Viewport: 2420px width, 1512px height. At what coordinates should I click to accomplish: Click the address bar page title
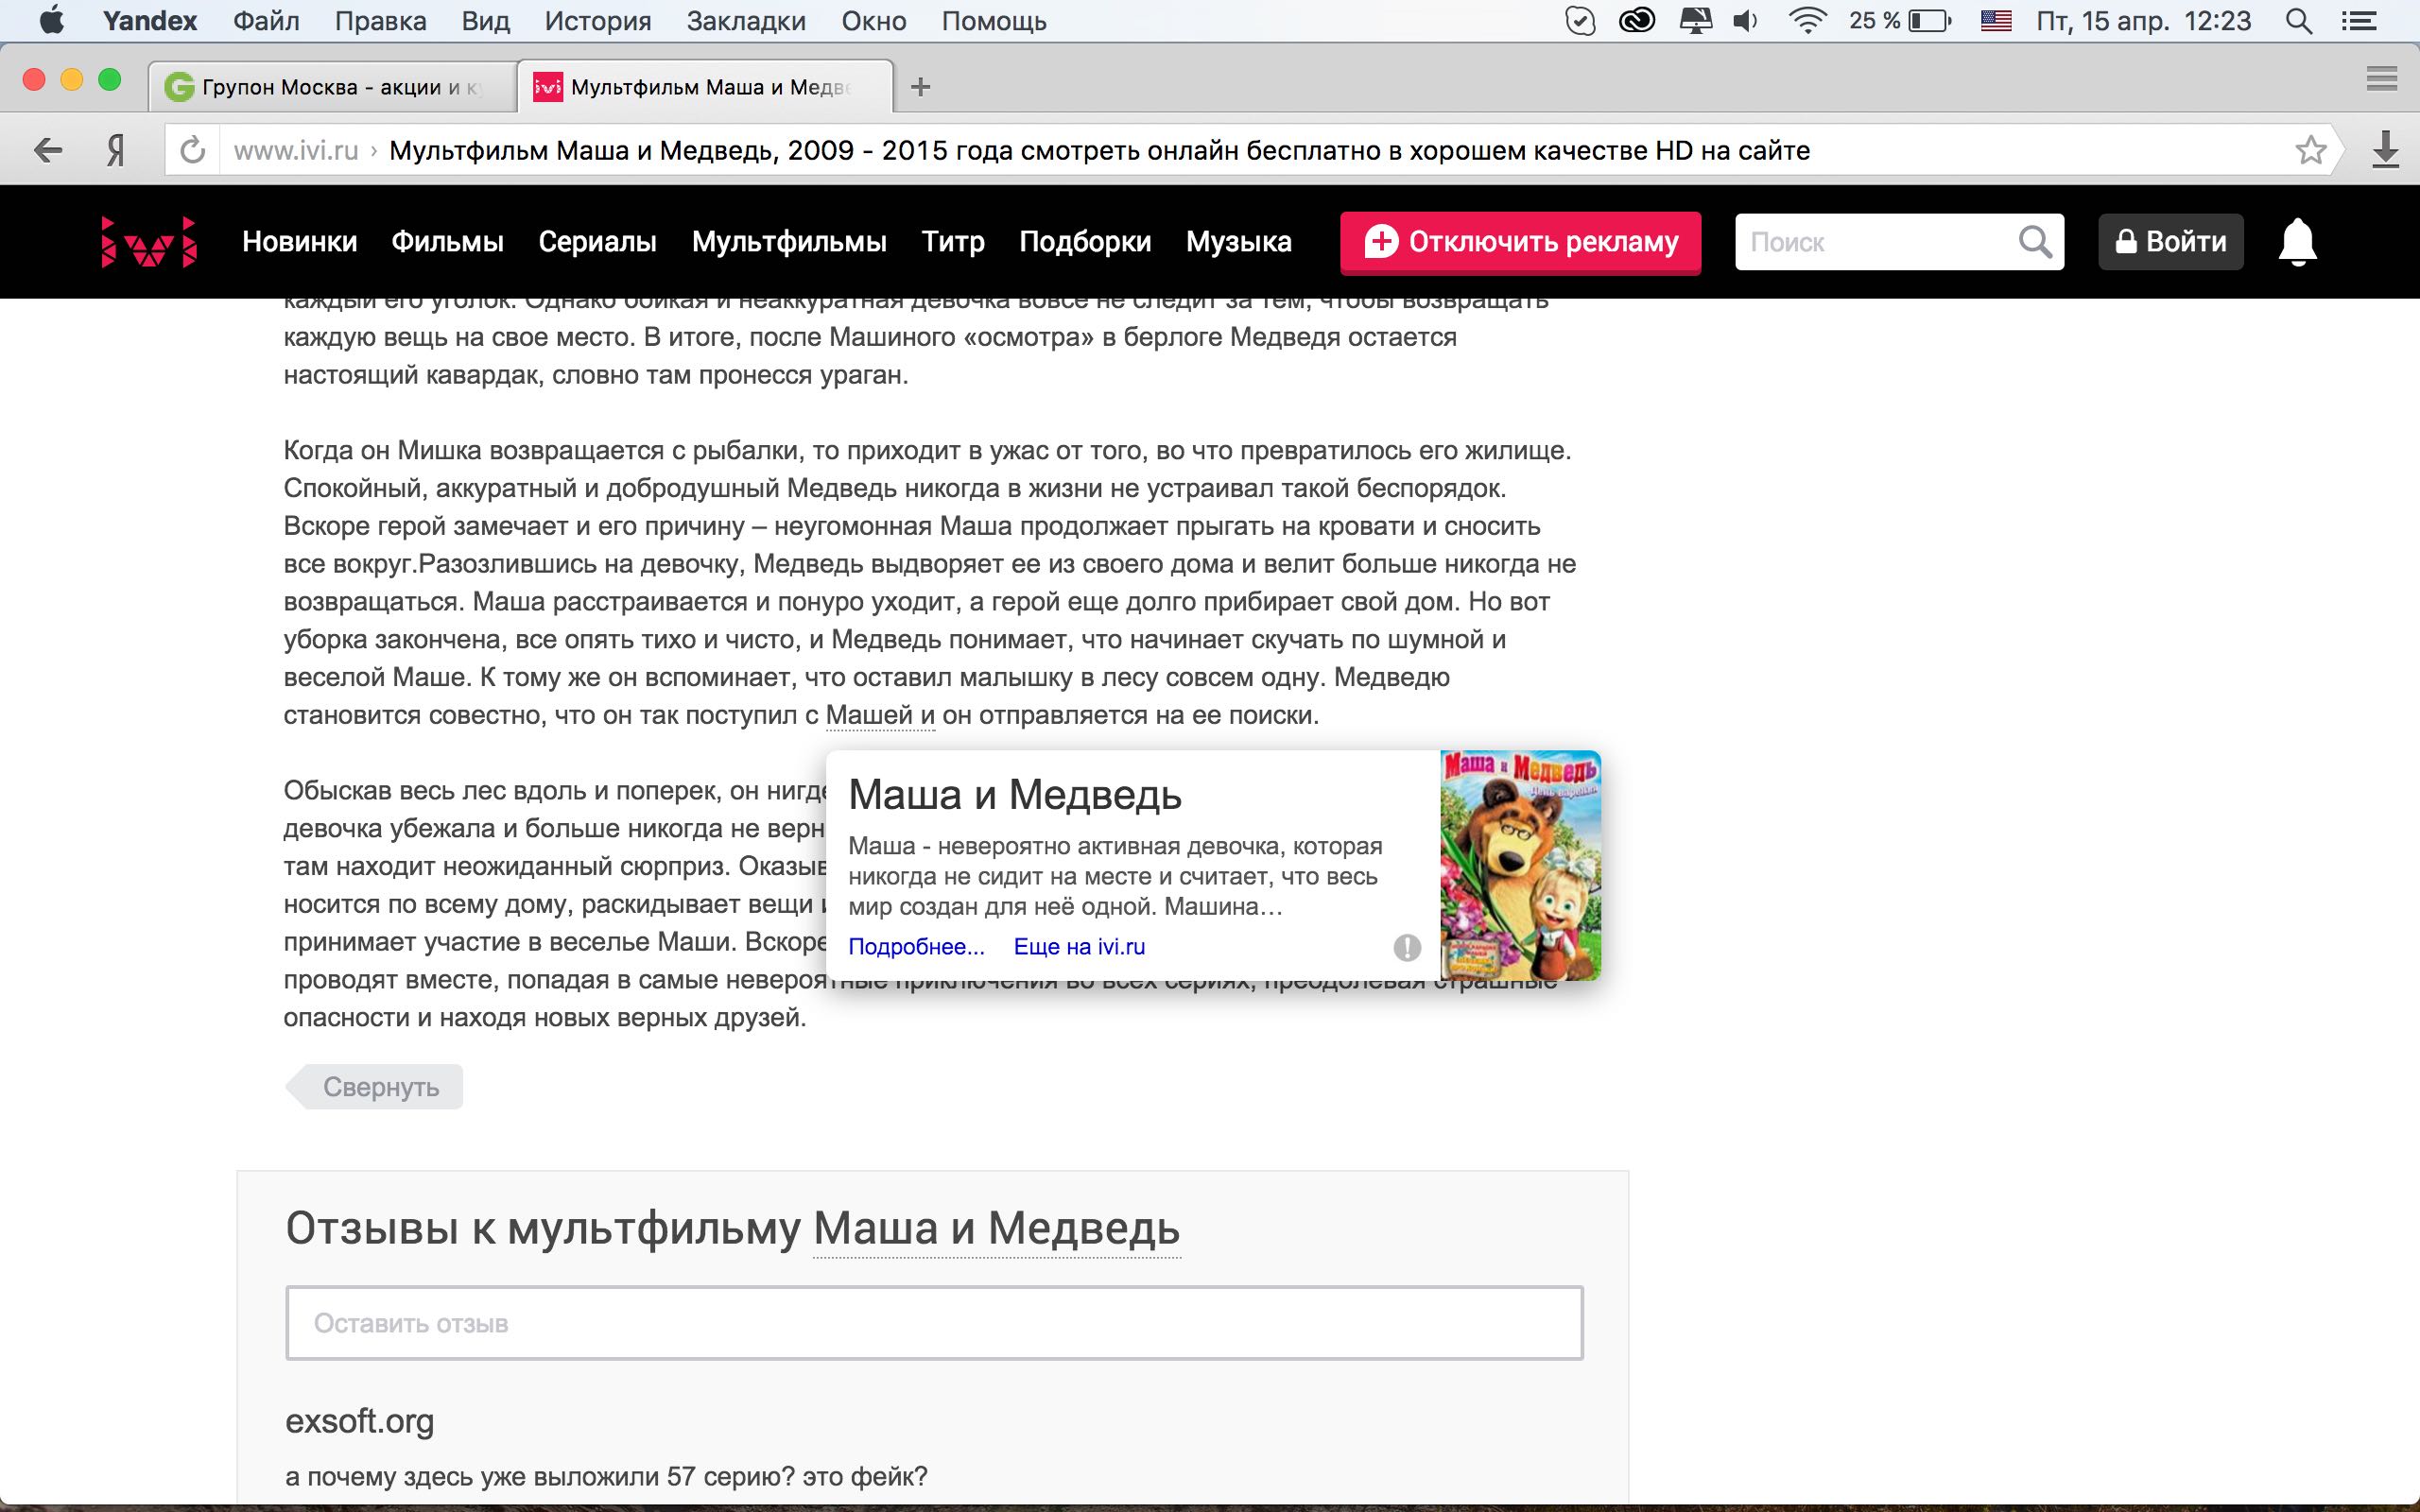1099,151
